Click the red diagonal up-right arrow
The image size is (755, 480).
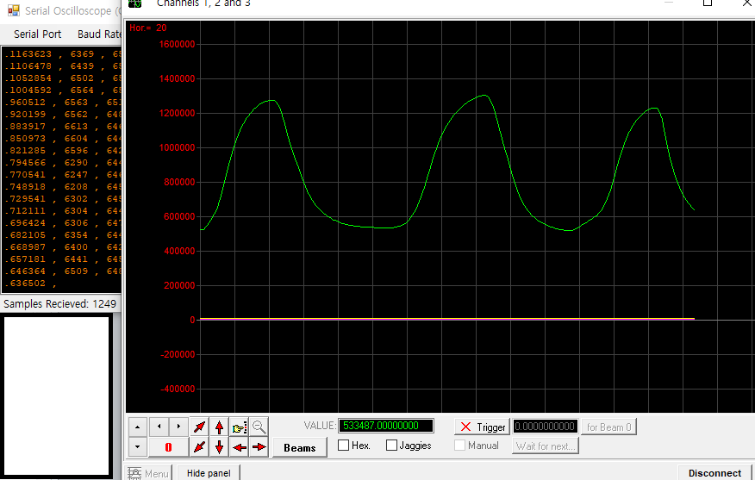[199, 427]
